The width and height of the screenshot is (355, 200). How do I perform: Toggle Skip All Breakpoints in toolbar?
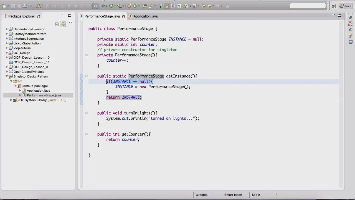point(95,6)
